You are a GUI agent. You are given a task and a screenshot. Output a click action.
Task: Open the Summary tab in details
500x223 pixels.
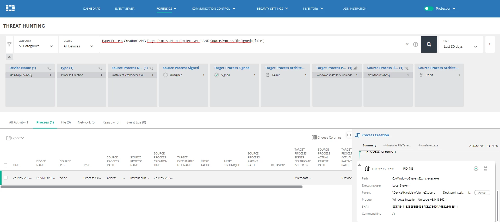point(369,145)
